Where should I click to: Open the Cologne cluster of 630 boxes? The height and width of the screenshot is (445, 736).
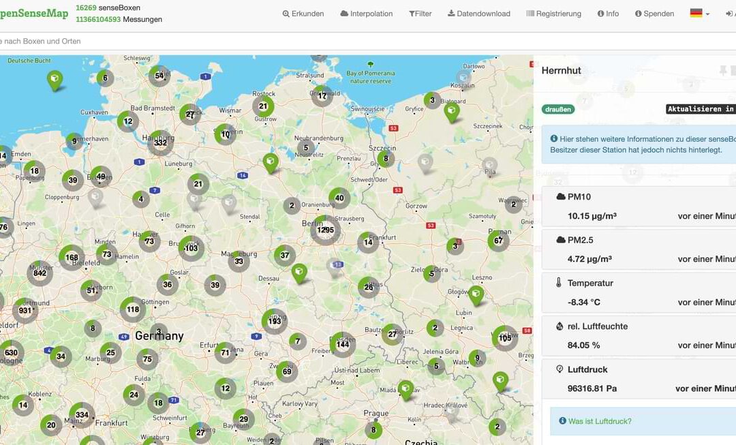[x=11, y=353]
